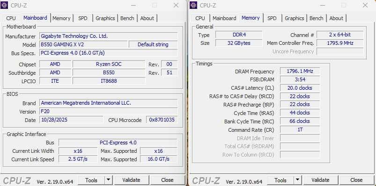Close right CPU-Z window with title bar X
Viewport: 376px width, 186px height.
365,5
